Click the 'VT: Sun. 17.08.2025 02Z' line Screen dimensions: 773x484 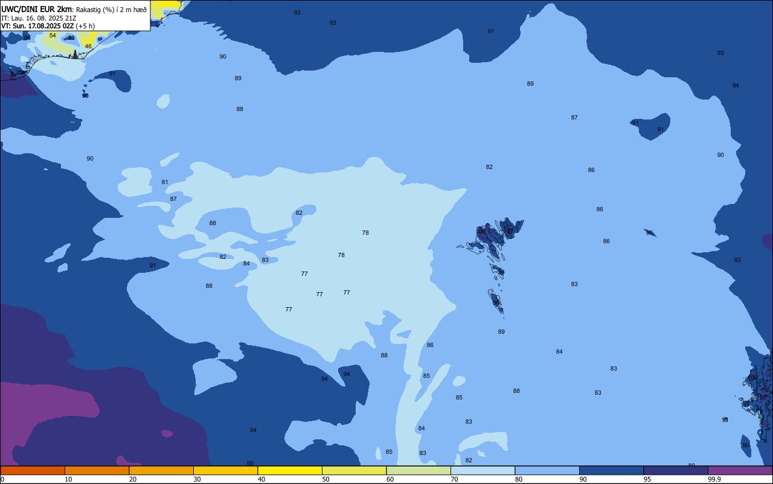(x=37, y=26)
